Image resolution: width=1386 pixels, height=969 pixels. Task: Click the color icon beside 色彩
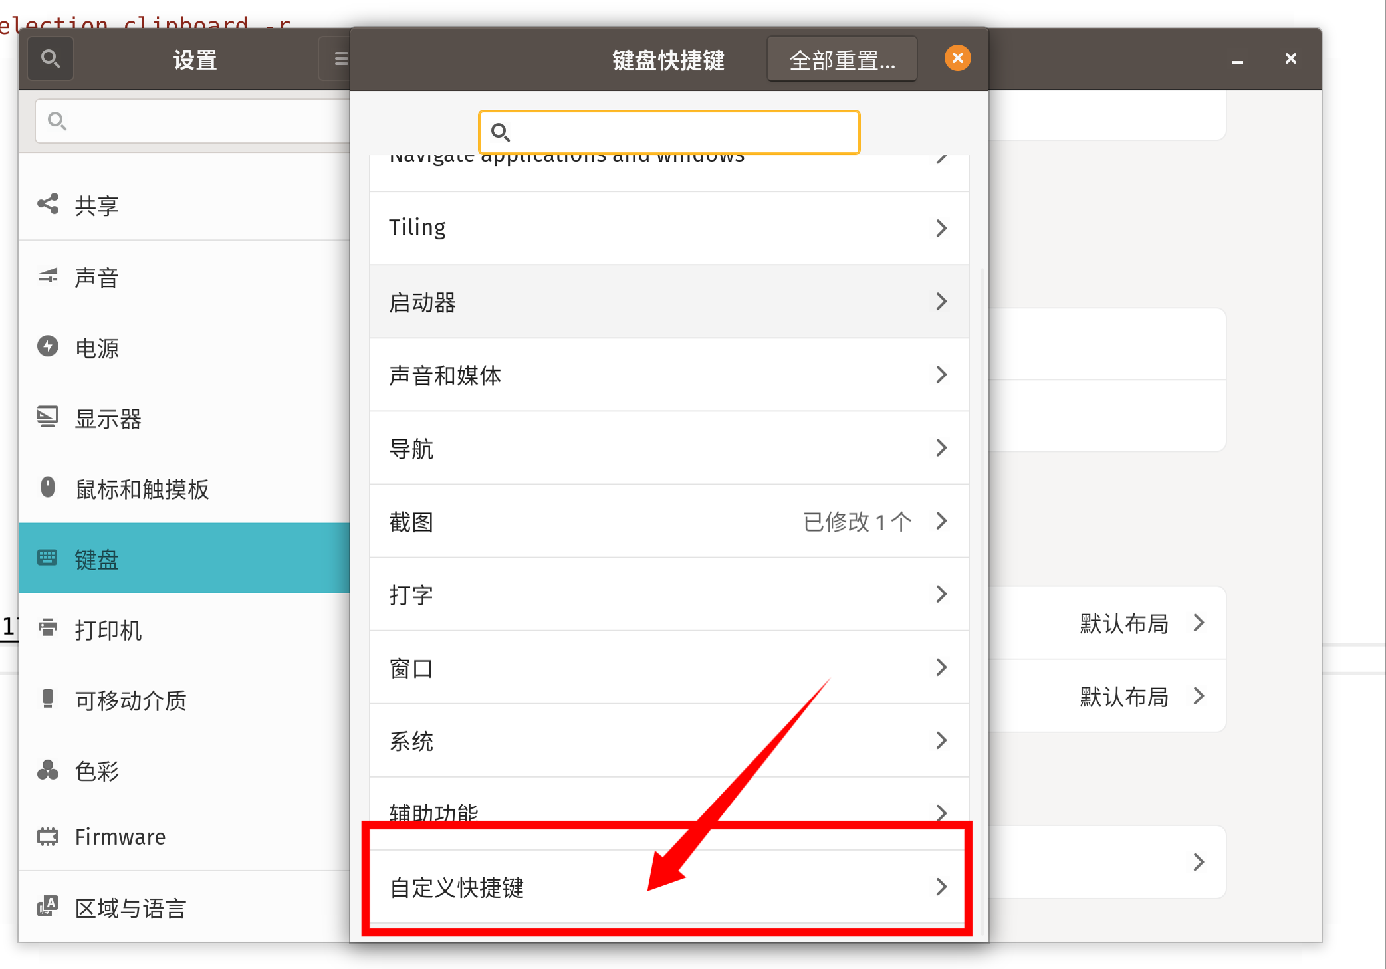(48, 769)
